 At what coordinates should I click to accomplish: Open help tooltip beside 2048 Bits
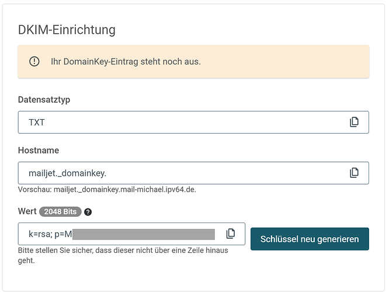(88, 211)
